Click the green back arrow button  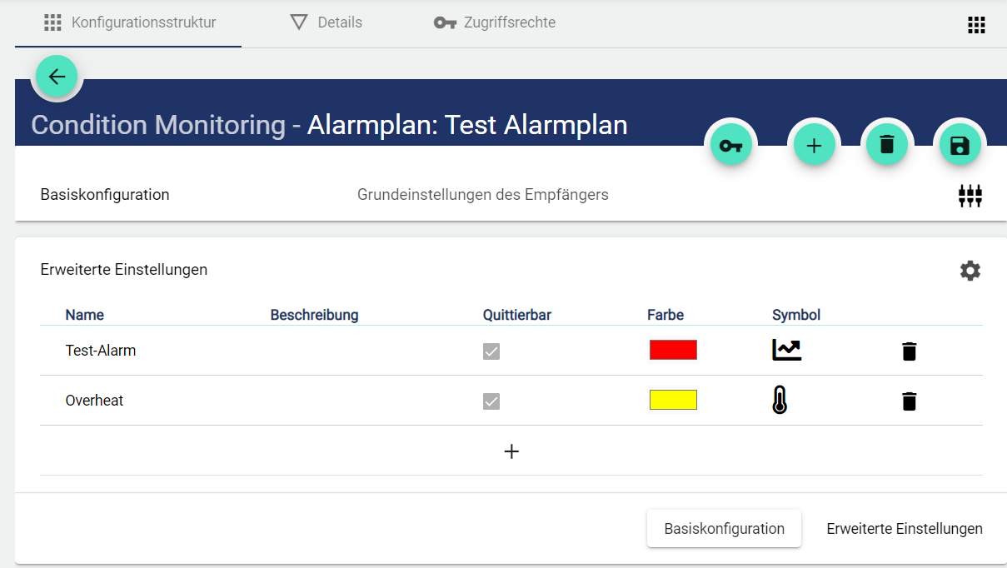click(x=57, y=77)
